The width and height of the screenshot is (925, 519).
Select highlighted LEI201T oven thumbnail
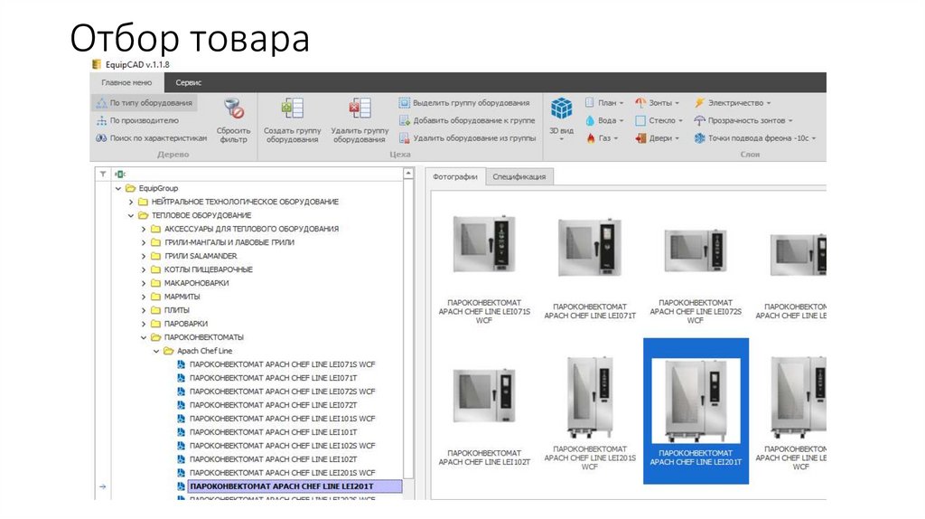click(x=696, y=411)
